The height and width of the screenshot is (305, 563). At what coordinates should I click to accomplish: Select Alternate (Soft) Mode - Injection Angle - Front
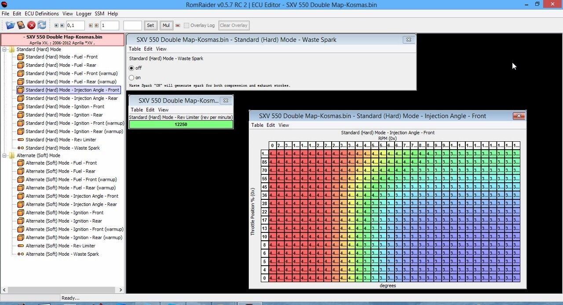pos(72,196)
